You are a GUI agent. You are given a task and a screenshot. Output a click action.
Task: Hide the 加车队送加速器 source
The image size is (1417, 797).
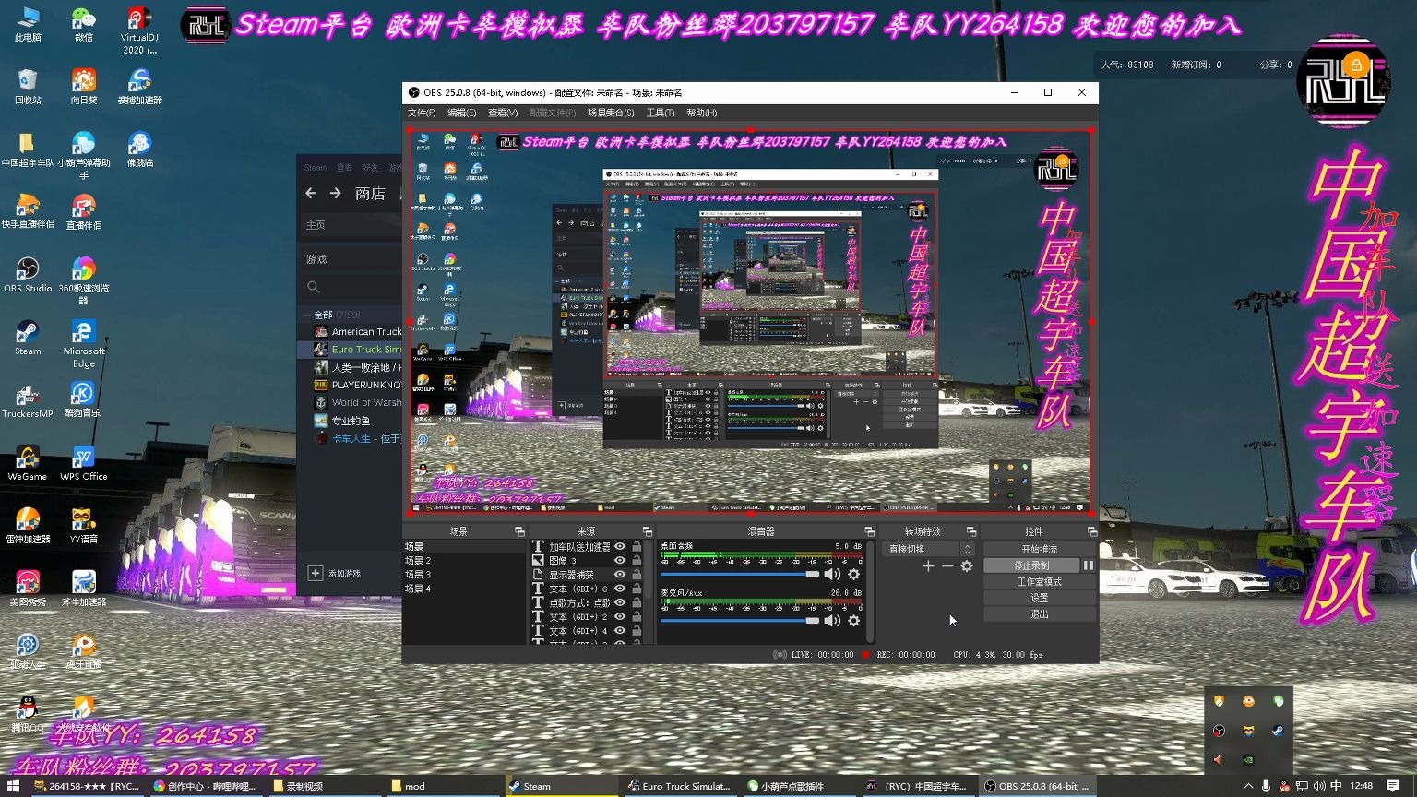click(x=620, y=546)
